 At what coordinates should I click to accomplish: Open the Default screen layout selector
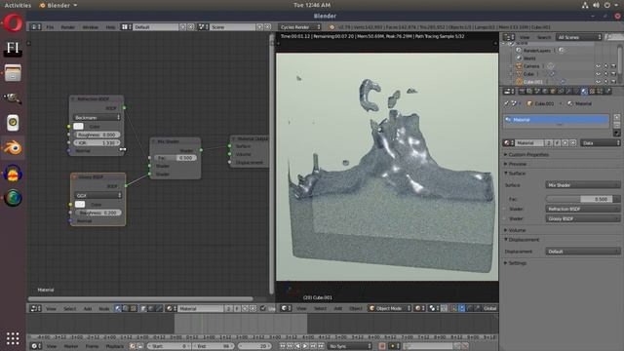[156, 27]
